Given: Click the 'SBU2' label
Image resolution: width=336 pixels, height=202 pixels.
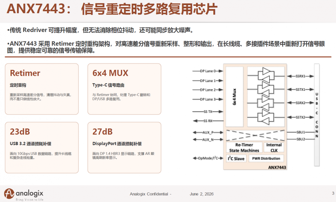Looking at the screenshot, I should (x=300, y=139).
